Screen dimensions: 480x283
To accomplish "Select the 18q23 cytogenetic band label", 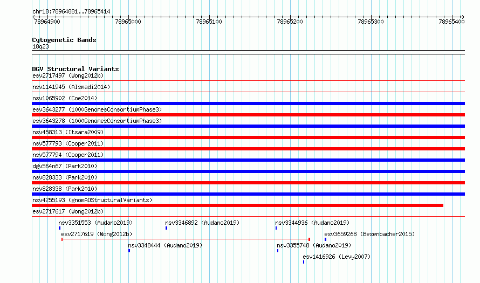I will pos(40,46).
